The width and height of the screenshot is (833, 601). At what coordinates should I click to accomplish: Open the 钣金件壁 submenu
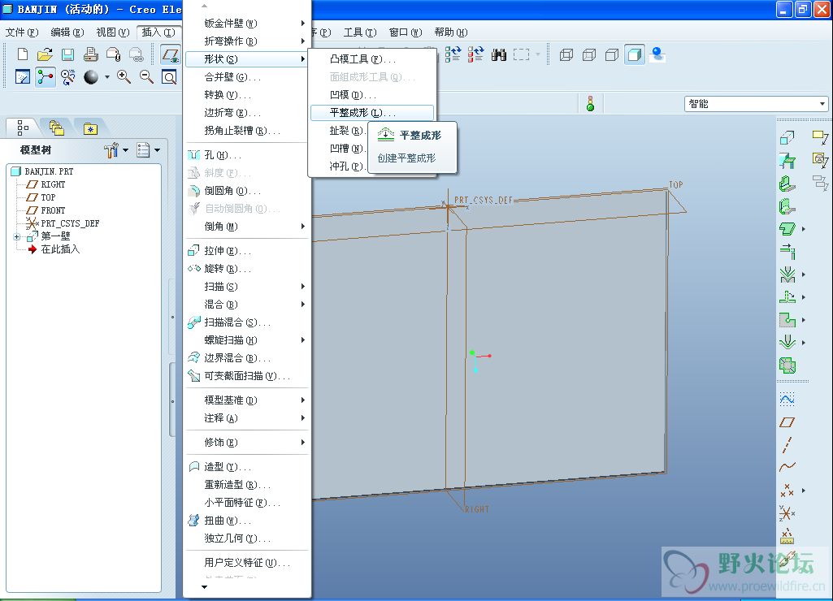point(247,24)
